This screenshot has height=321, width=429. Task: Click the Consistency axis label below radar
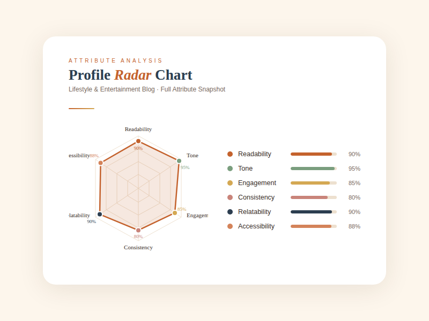(138, 247)
